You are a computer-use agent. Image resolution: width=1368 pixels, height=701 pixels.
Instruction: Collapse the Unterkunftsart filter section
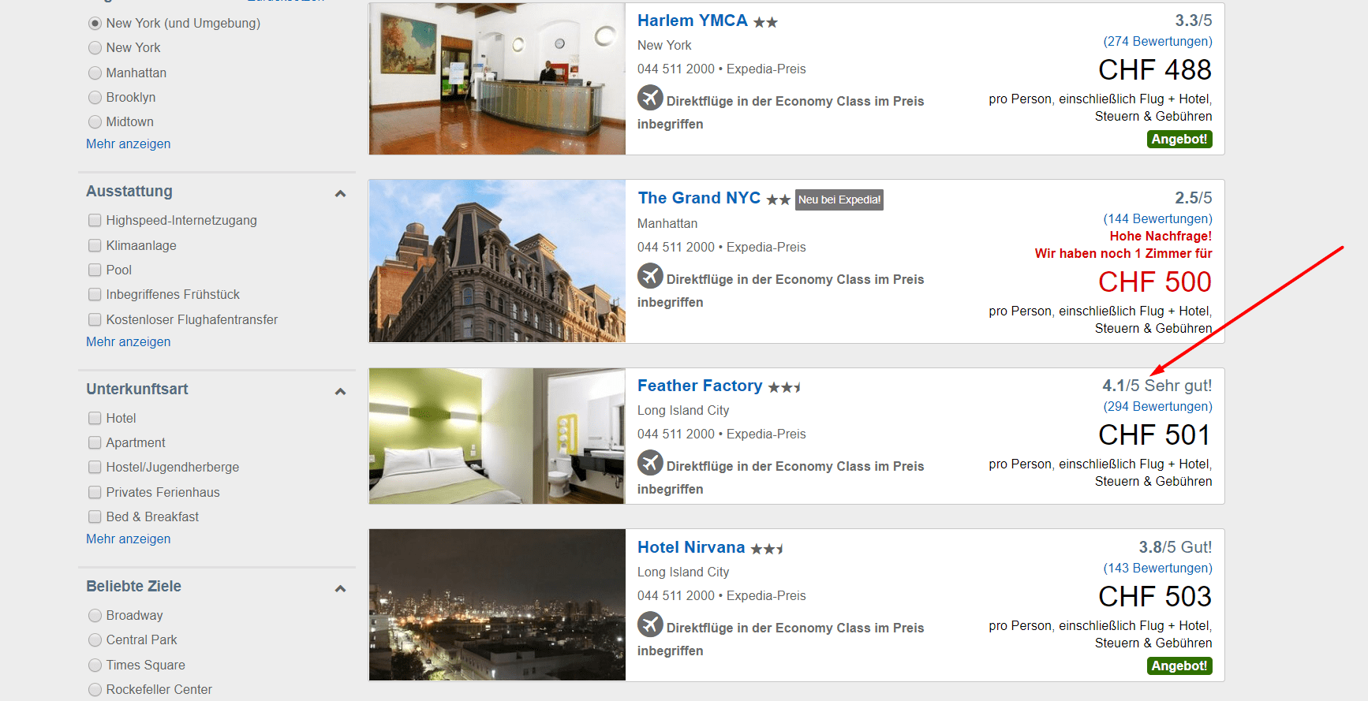pyautogui.click(x=340, y=391)
